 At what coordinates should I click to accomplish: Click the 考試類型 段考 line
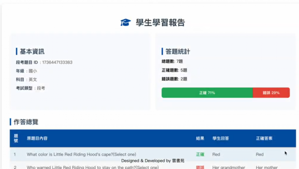pyautogui.click(x=30, y=88)
